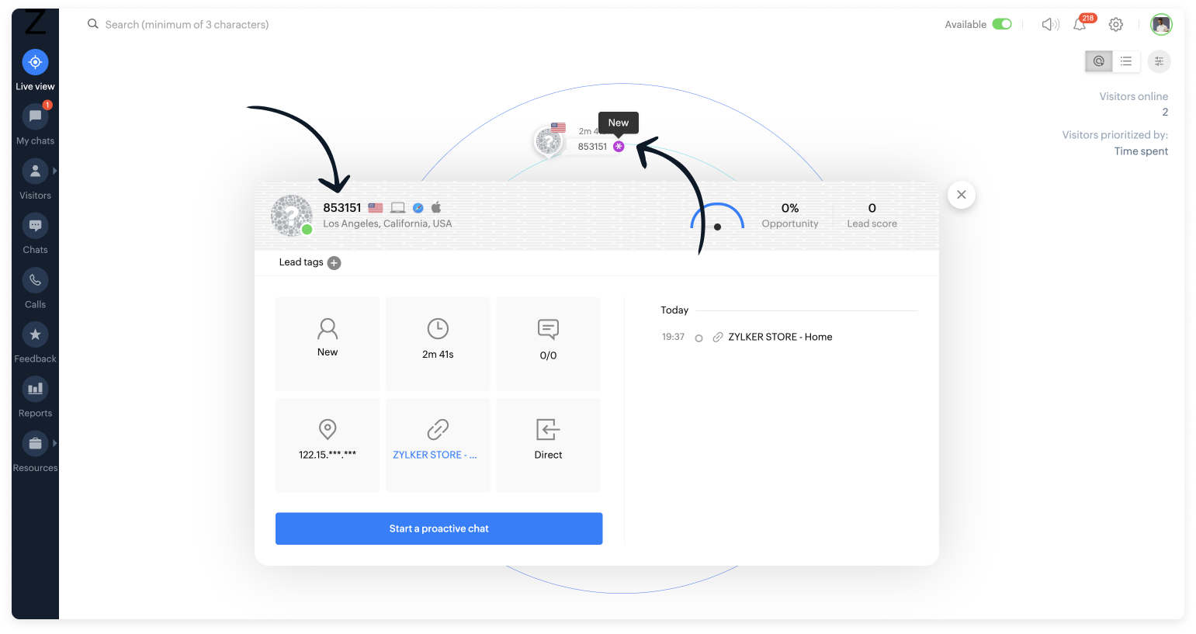1196x634 pixels.
Task: Open My chats in sidebar
Action: (35, 116)
